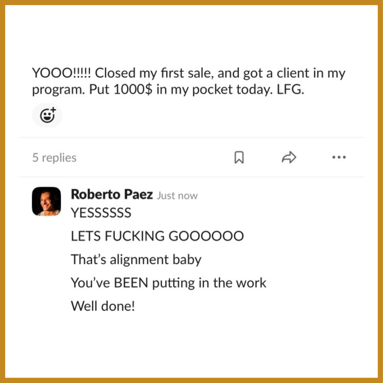383x383 pixels.
Task: Click the word "alignment" in the reply
Action: [x=139, y=260]
